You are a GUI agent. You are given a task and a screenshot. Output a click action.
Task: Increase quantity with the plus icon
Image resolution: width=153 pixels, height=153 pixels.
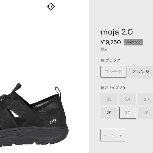click(121, 136)
